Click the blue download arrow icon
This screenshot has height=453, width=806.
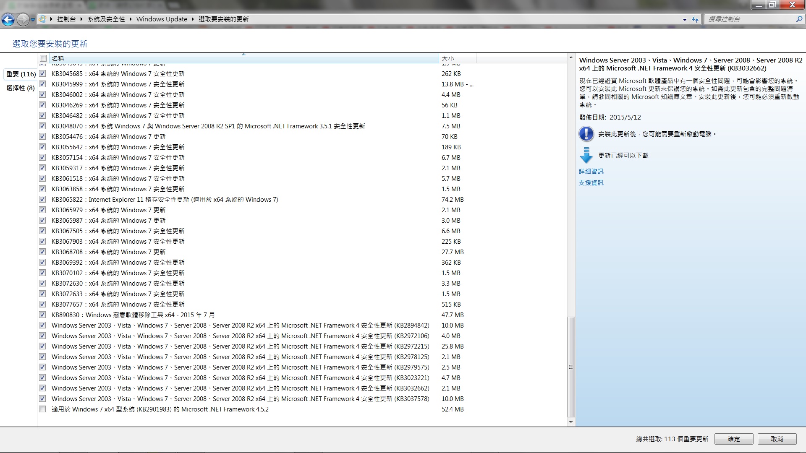[586, 155]
